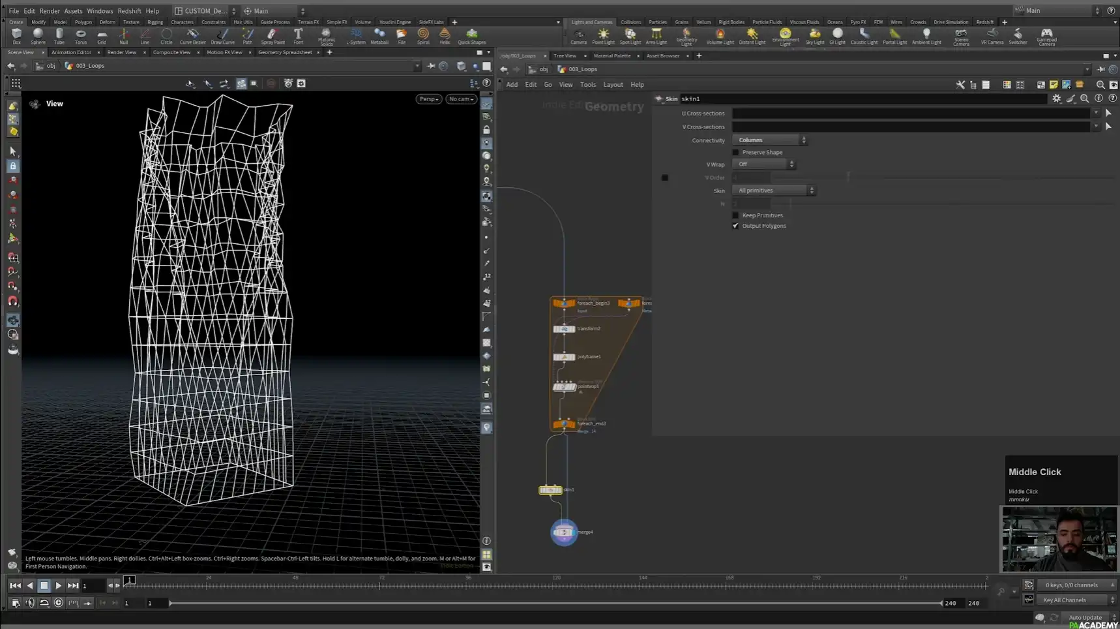1120x629 pixels.
Task: Select the merge4 node in the network
Action: pos(563,532)
